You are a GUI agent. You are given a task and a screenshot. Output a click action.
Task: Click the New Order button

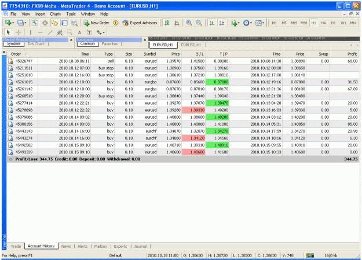coord(97,23)
